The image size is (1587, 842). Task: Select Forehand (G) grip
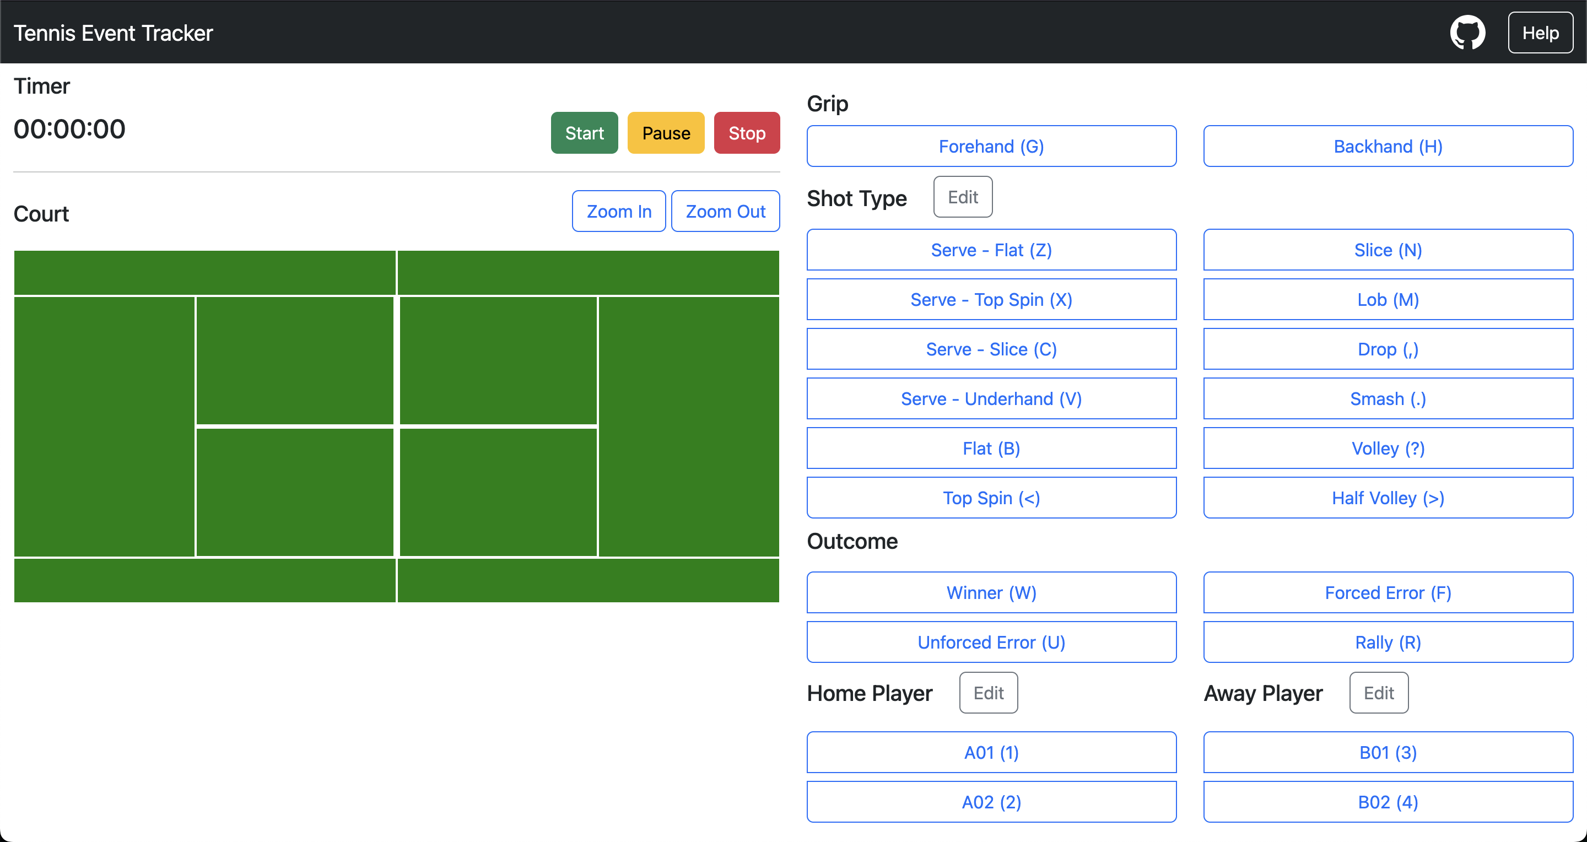pos(991,147)
